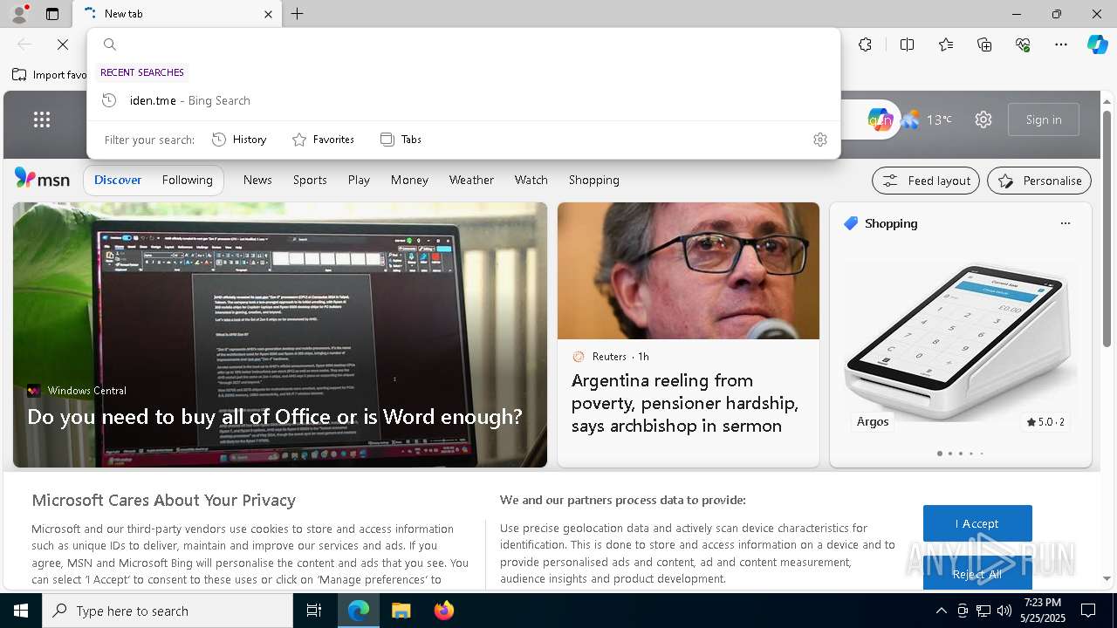Open the MSN apps grid launcher
Image resolution: width=1117 pixels, height=628 pixels.
[x=42, y=119]
